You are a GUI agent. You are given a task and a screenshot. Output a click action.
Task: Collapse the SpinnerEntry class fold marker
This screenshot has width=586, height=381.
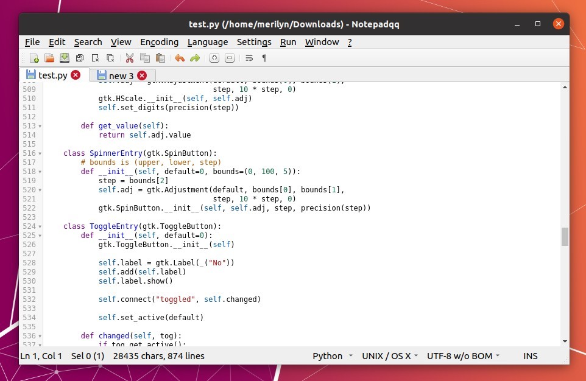(x=40, y=153)
